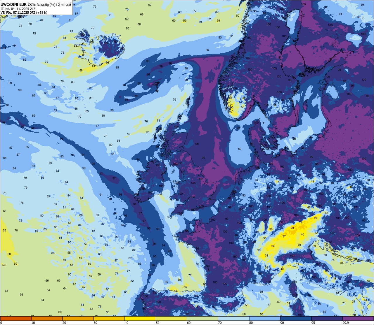374x325 pixels.
Task: Click the purple above-99.9% legend segment
Action: coord(358,319)
